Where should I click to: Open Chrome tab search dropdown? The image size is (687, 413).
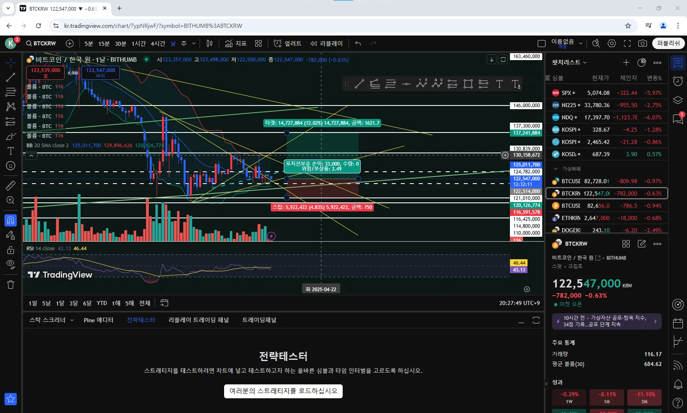tap(8, 8)
